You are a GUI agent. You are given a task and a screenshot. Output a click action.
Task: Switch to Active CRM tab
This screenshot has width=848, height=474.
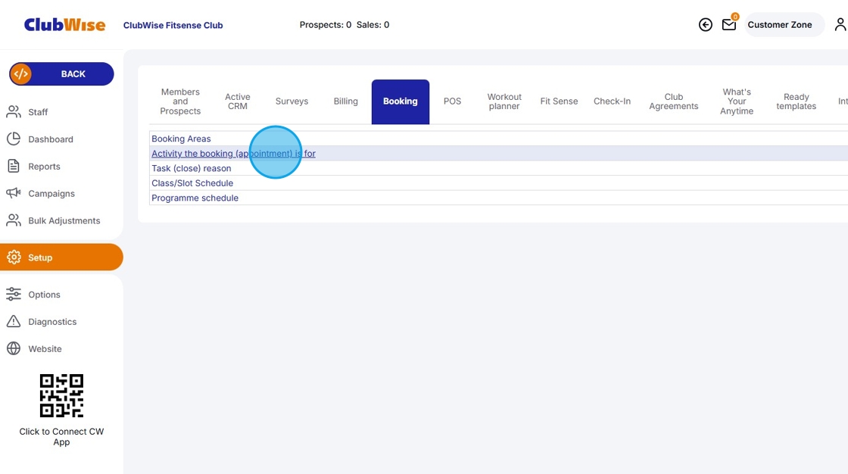[238, 101]
